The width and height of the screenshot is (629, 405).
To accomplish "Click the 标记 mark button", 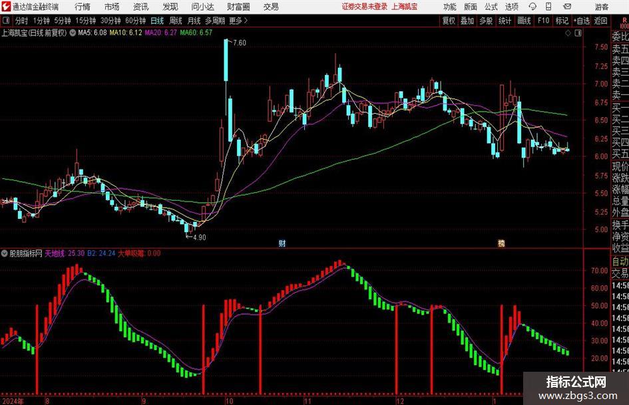I will point(562,21).
